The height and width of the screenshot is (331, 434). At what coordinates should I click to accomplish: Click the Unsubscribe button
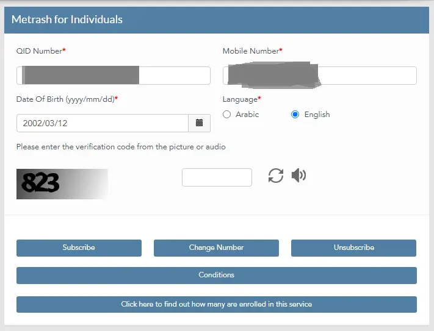pyautogui.click(x=354, y=248)
